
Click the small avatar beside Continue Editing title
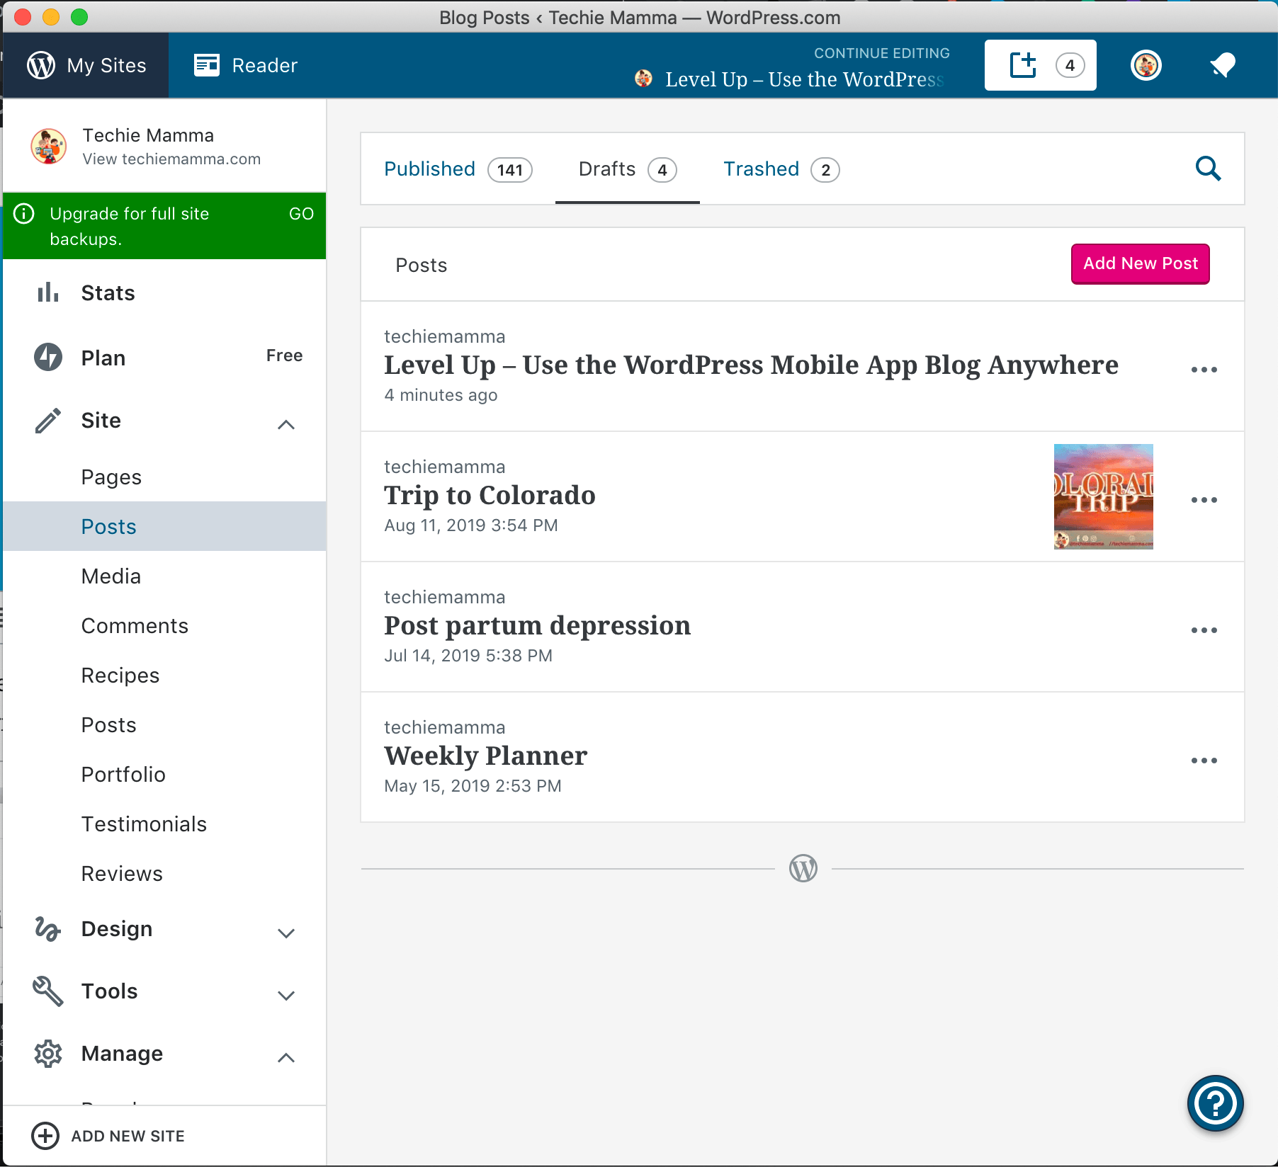tap(643, 79)
